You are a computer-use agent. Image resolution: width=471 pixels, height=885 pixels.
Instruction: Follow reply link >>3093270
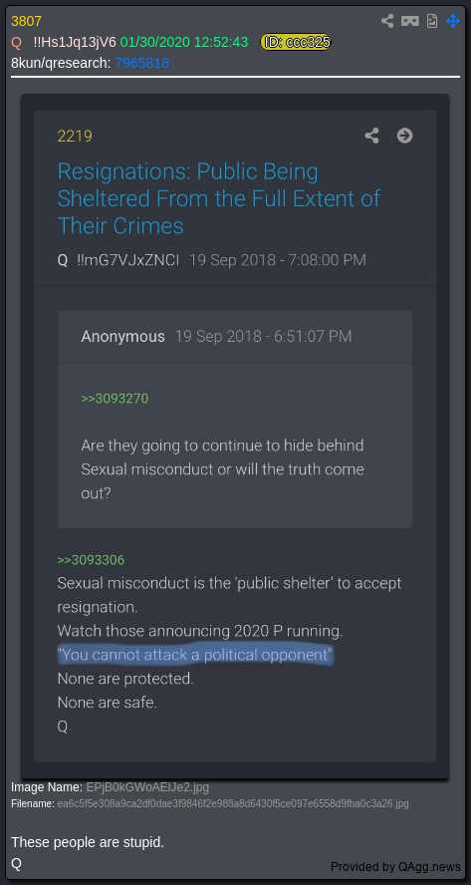click(115, 399)
